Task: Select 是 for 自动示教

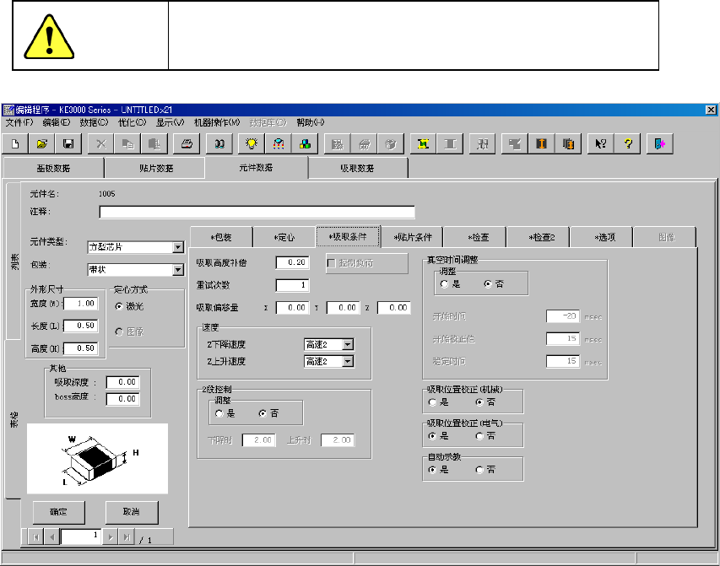Action: coord(432,470)
